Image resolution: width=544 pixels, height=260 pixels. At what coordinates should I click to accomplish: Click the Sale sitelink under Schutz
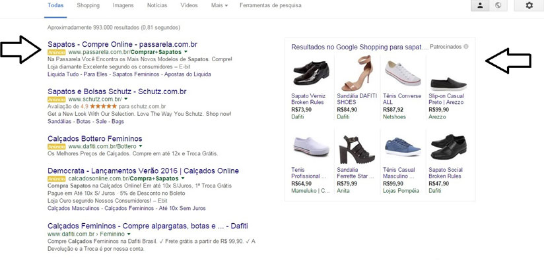tap(101, 122)
